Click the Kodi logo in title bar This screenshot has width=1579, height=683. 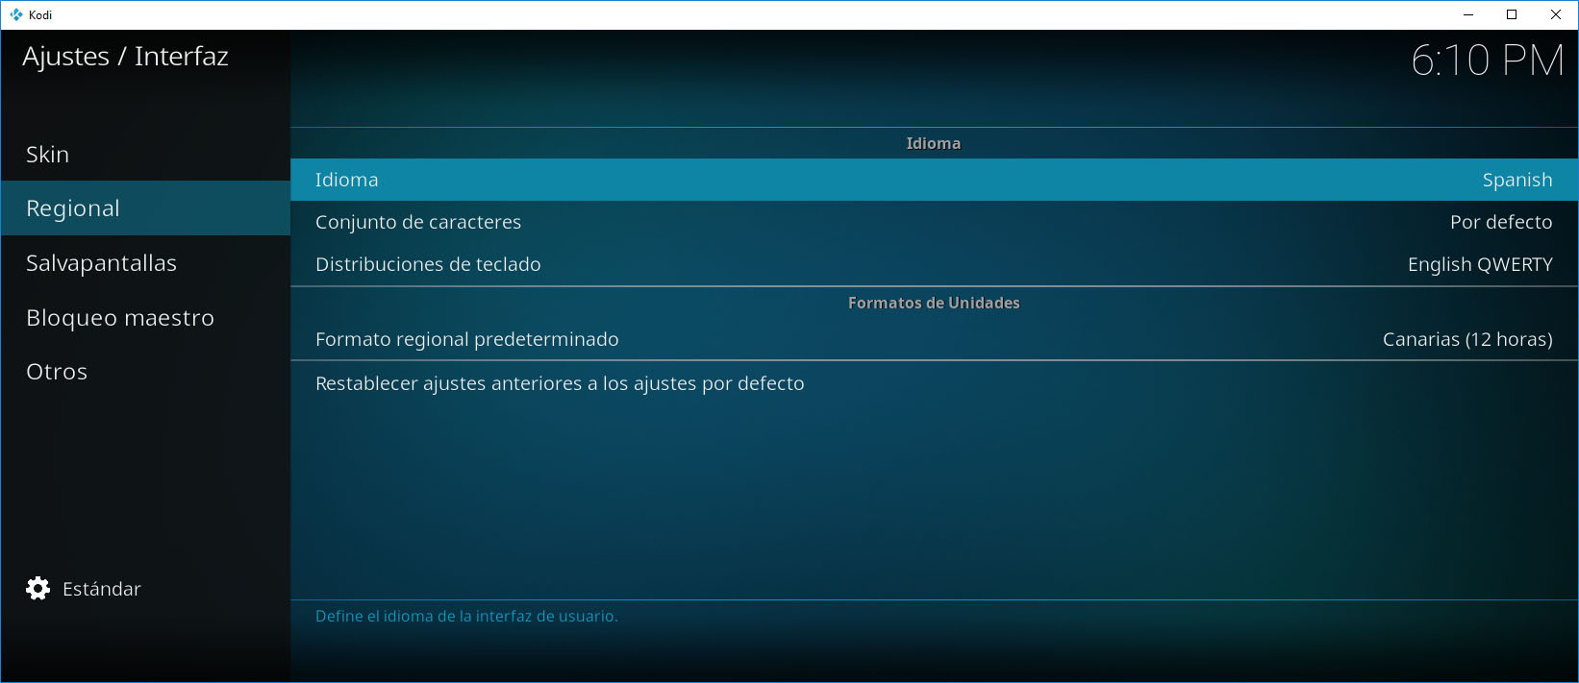tap(15, 14)
